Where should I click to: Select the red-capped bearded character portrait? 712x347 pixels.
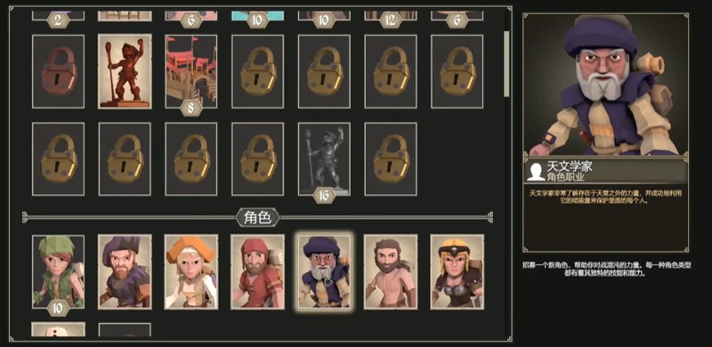pos(257,271)
